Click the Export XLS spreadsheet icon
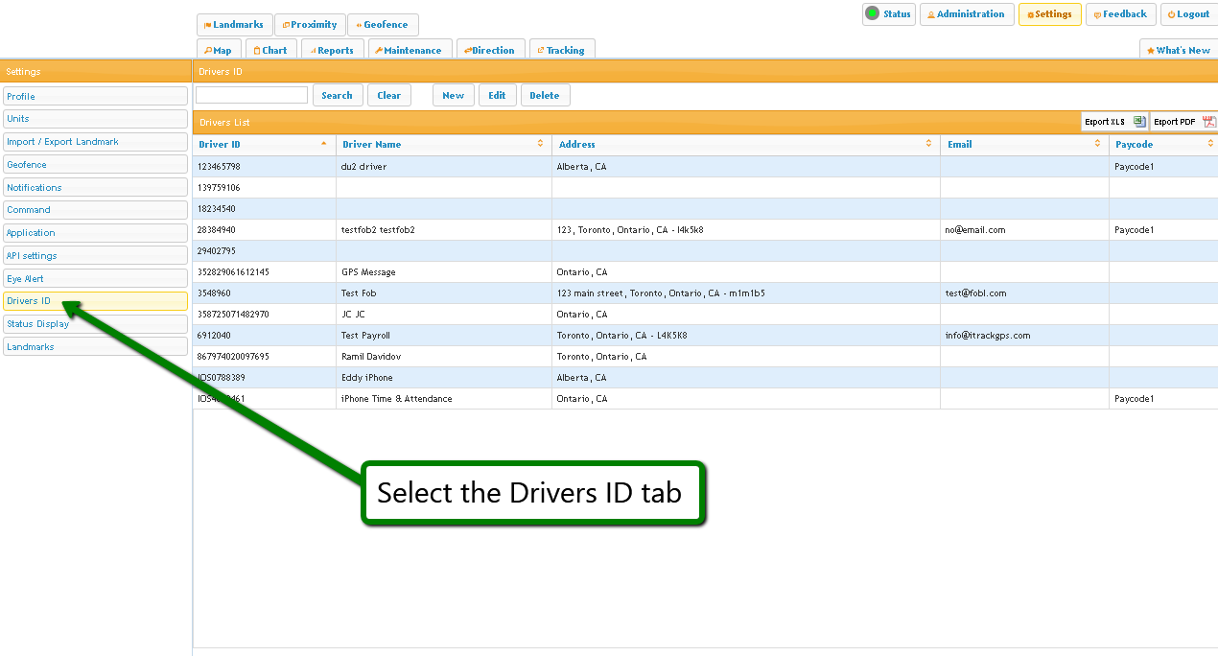 [x=1139, y=122]
